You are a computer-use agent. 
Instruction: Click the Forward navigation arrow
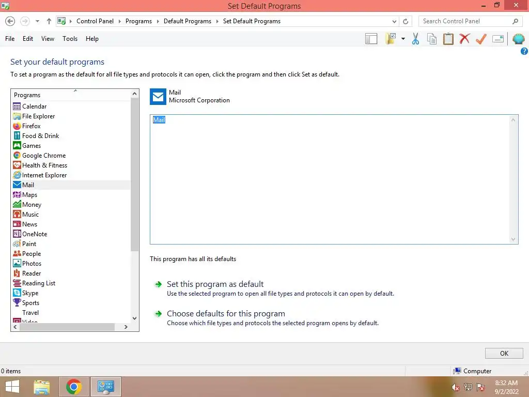point(25,21)
